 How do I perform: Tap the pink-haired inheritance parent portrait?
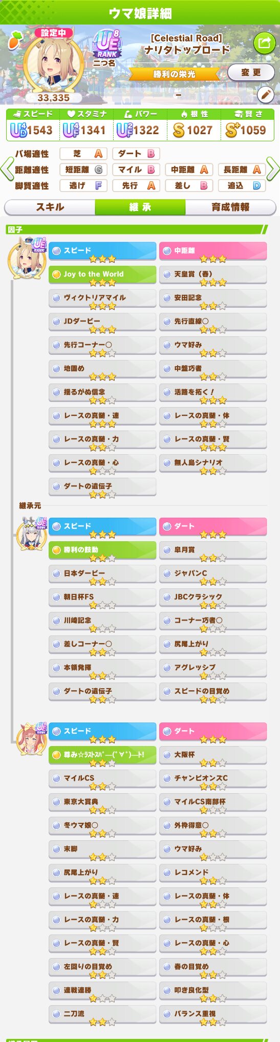click(32, 739)
